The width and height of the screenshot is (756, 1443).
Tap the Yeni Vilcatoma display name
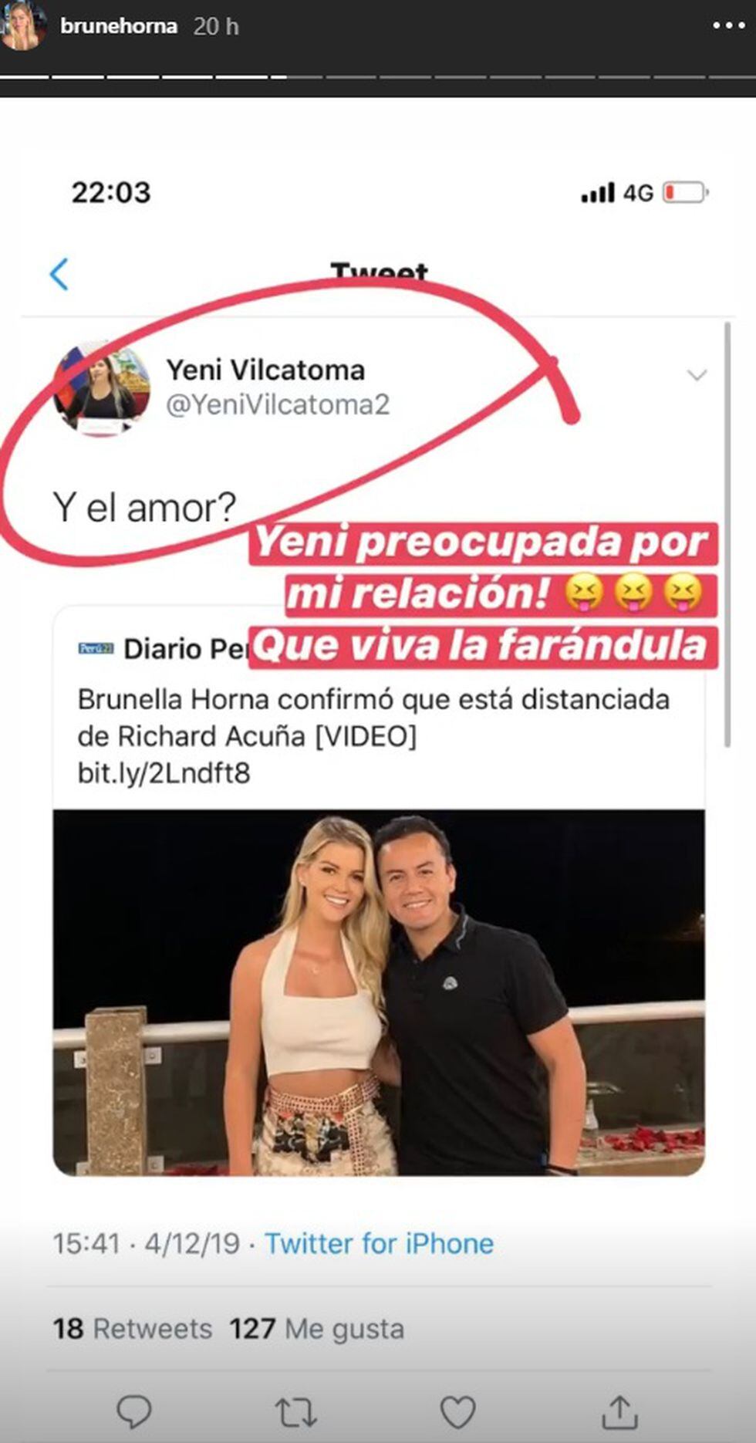coord(265,370)
